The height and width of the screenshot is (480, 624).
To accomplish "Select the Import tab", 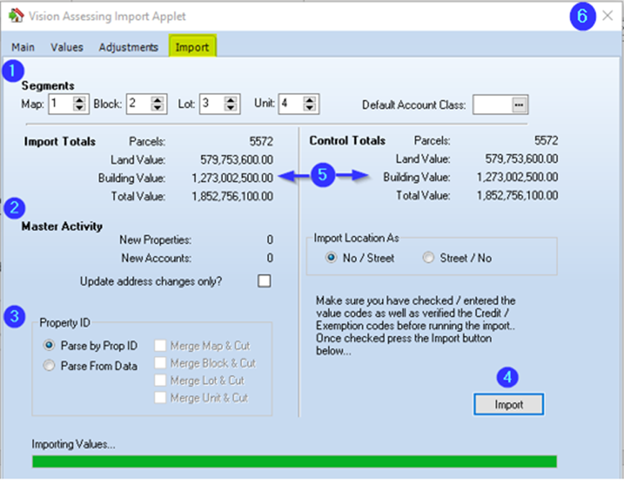I will (x=192, y=47).
